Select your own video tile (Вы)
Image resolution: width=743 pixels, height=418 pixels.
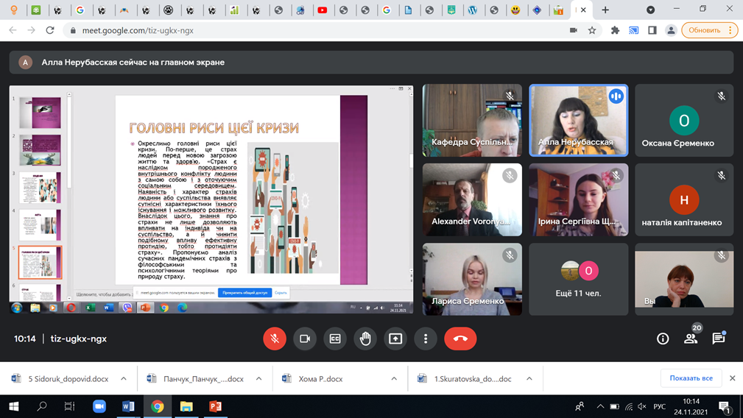[684, 280]
